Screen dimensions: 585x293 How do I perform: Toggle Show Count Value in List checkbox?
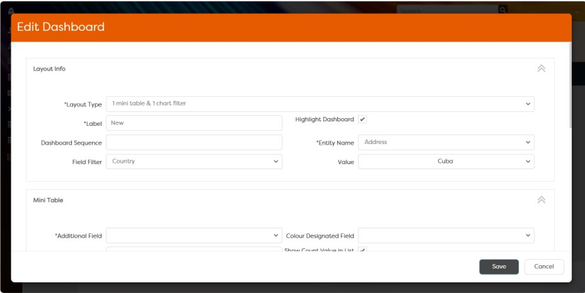(362, 250)
